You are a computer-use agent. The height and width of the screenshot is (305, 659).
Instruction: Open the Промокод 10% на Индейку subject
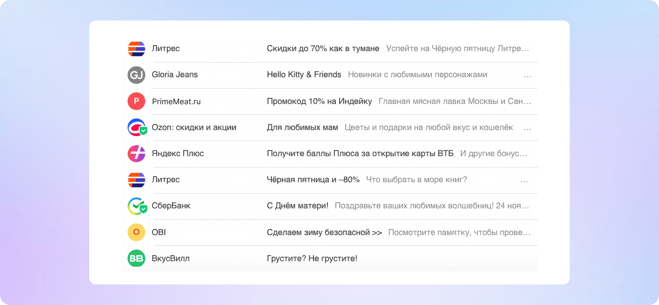click(x=319, y=101)
